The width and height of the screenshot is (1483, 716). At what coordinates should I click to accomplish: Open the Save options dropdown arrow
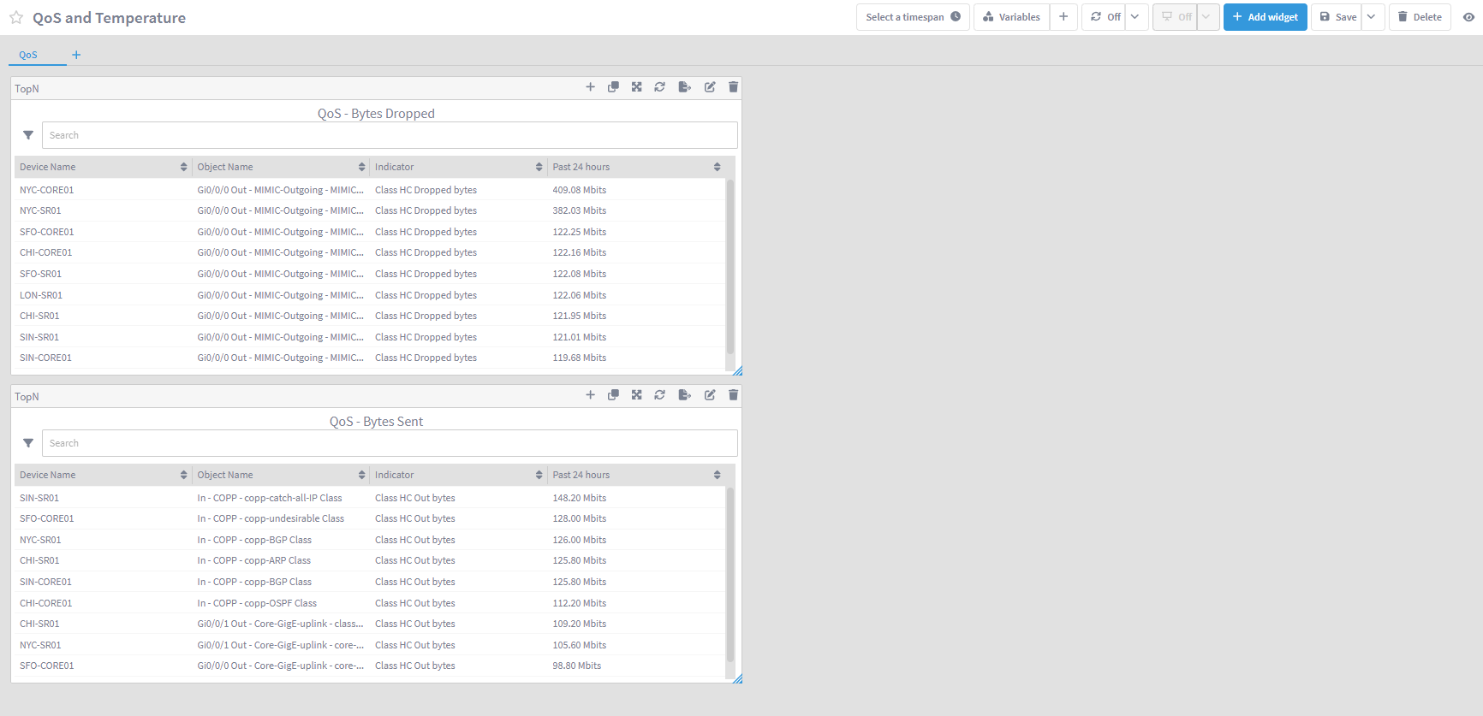[x=1372, y=17]
